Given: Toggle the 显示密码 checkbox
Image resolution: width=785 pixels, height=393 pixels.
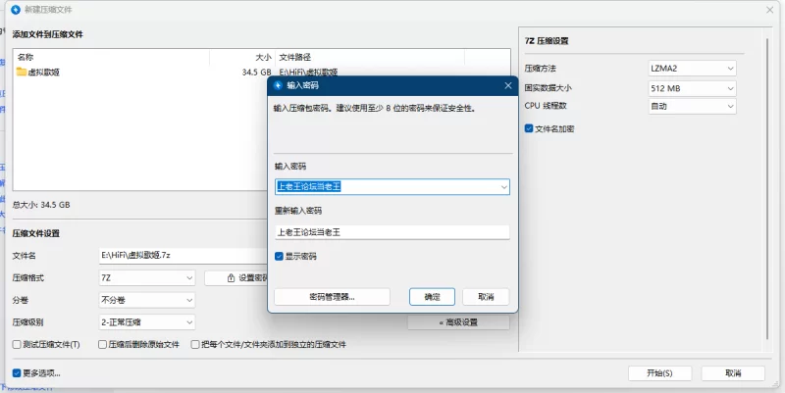Looking at the screenshot, I should click(279, 257).
